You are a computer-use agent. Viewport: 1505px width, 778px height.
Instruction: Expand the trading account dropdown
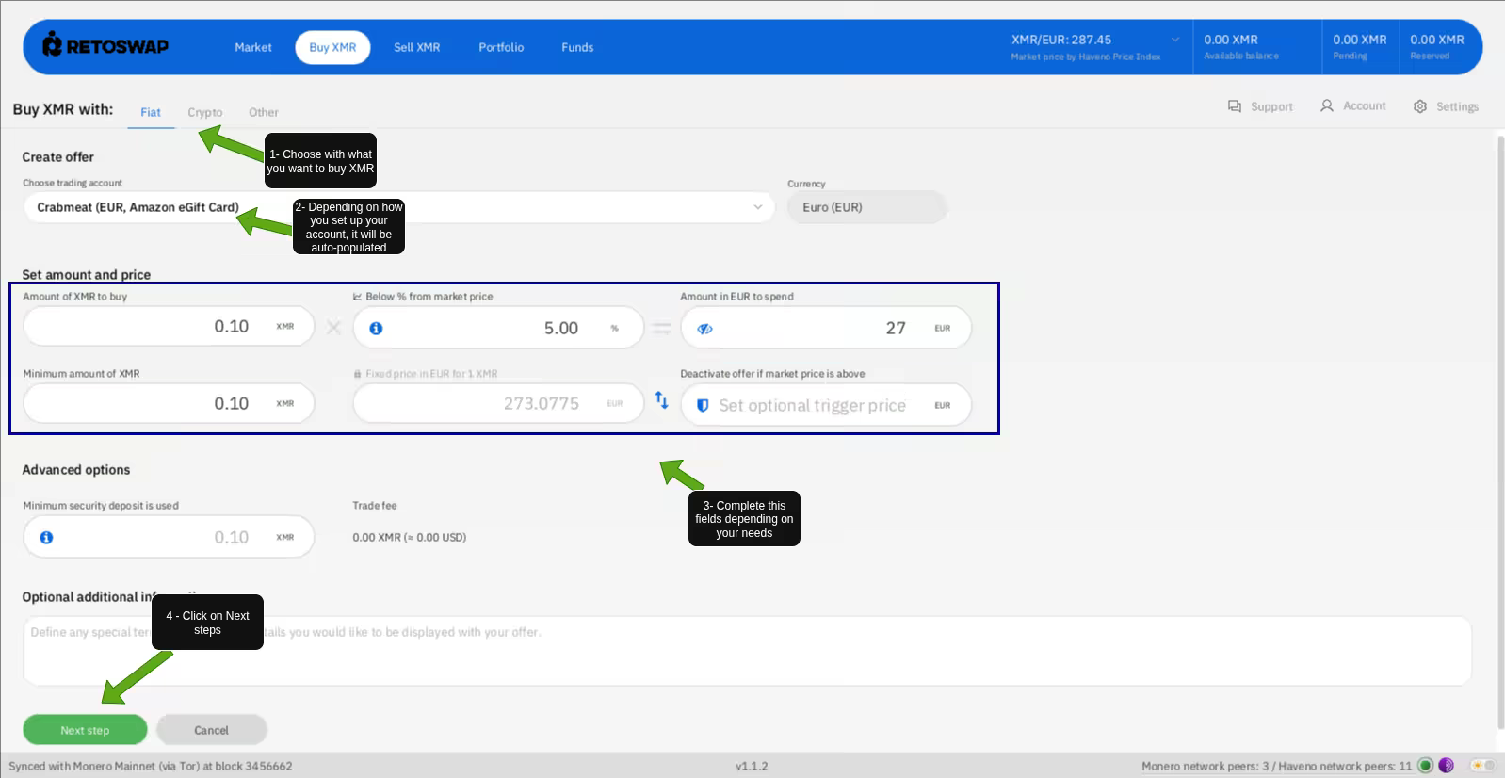click(x=758, y=207)
